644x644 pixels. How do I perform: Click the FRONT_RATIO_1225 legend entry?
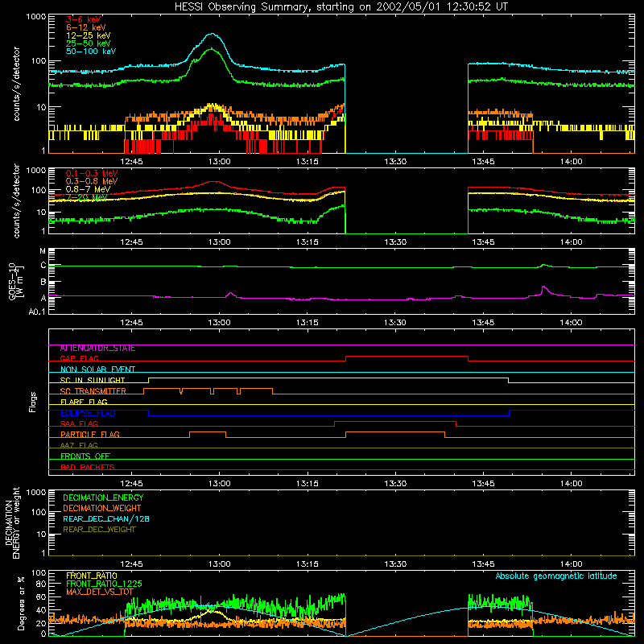click(x=104, y=584)
